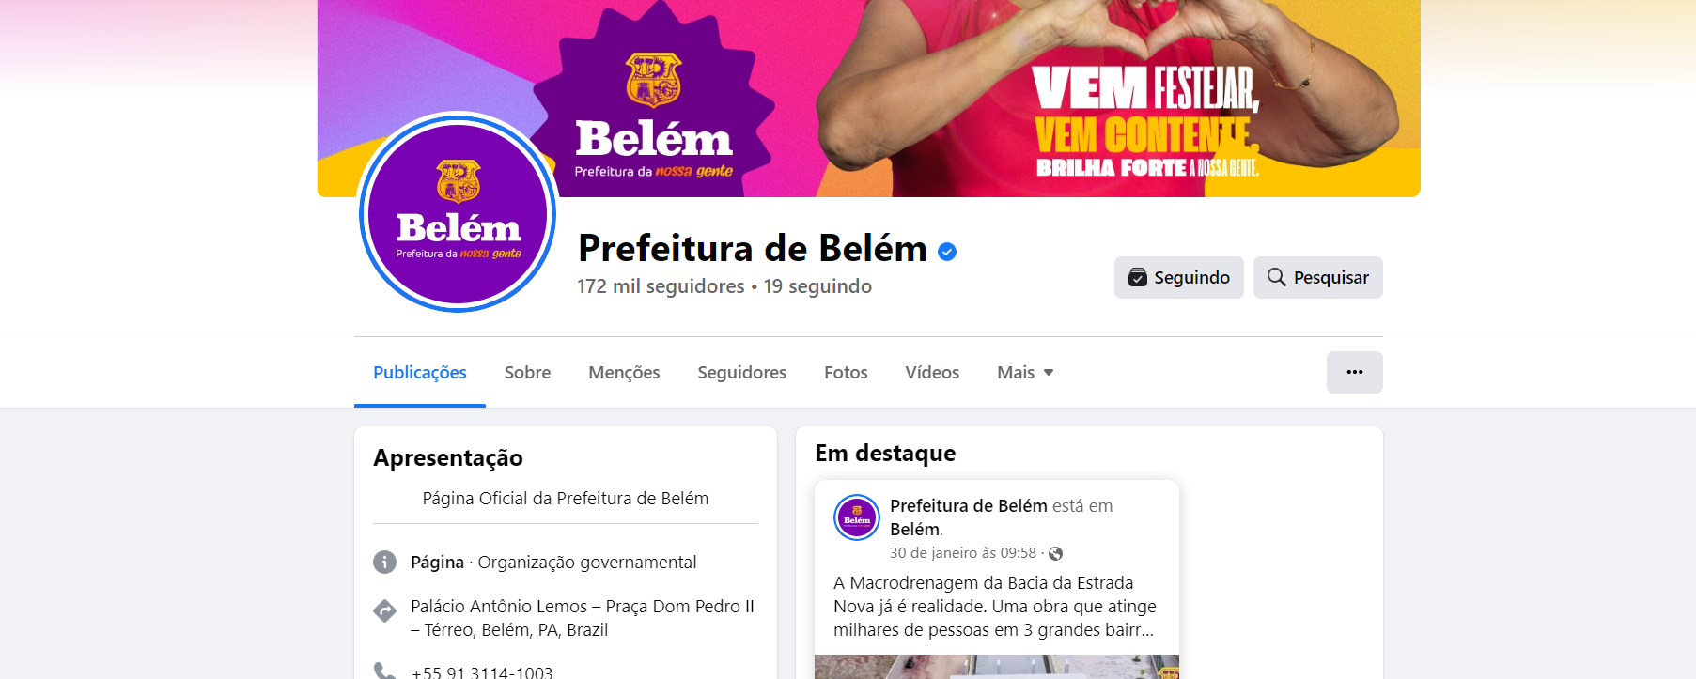Image resolution: width=1696 pixels, height=679 pixels.
Task: Go to the Fotos tab
Action: point(846,373)
